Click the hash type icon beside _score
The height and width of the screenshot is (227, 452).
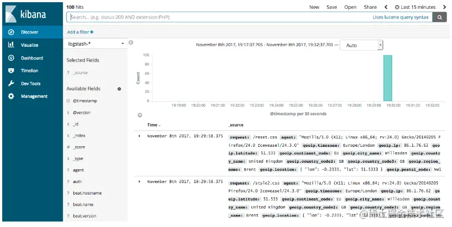click(x=68, y=147)
